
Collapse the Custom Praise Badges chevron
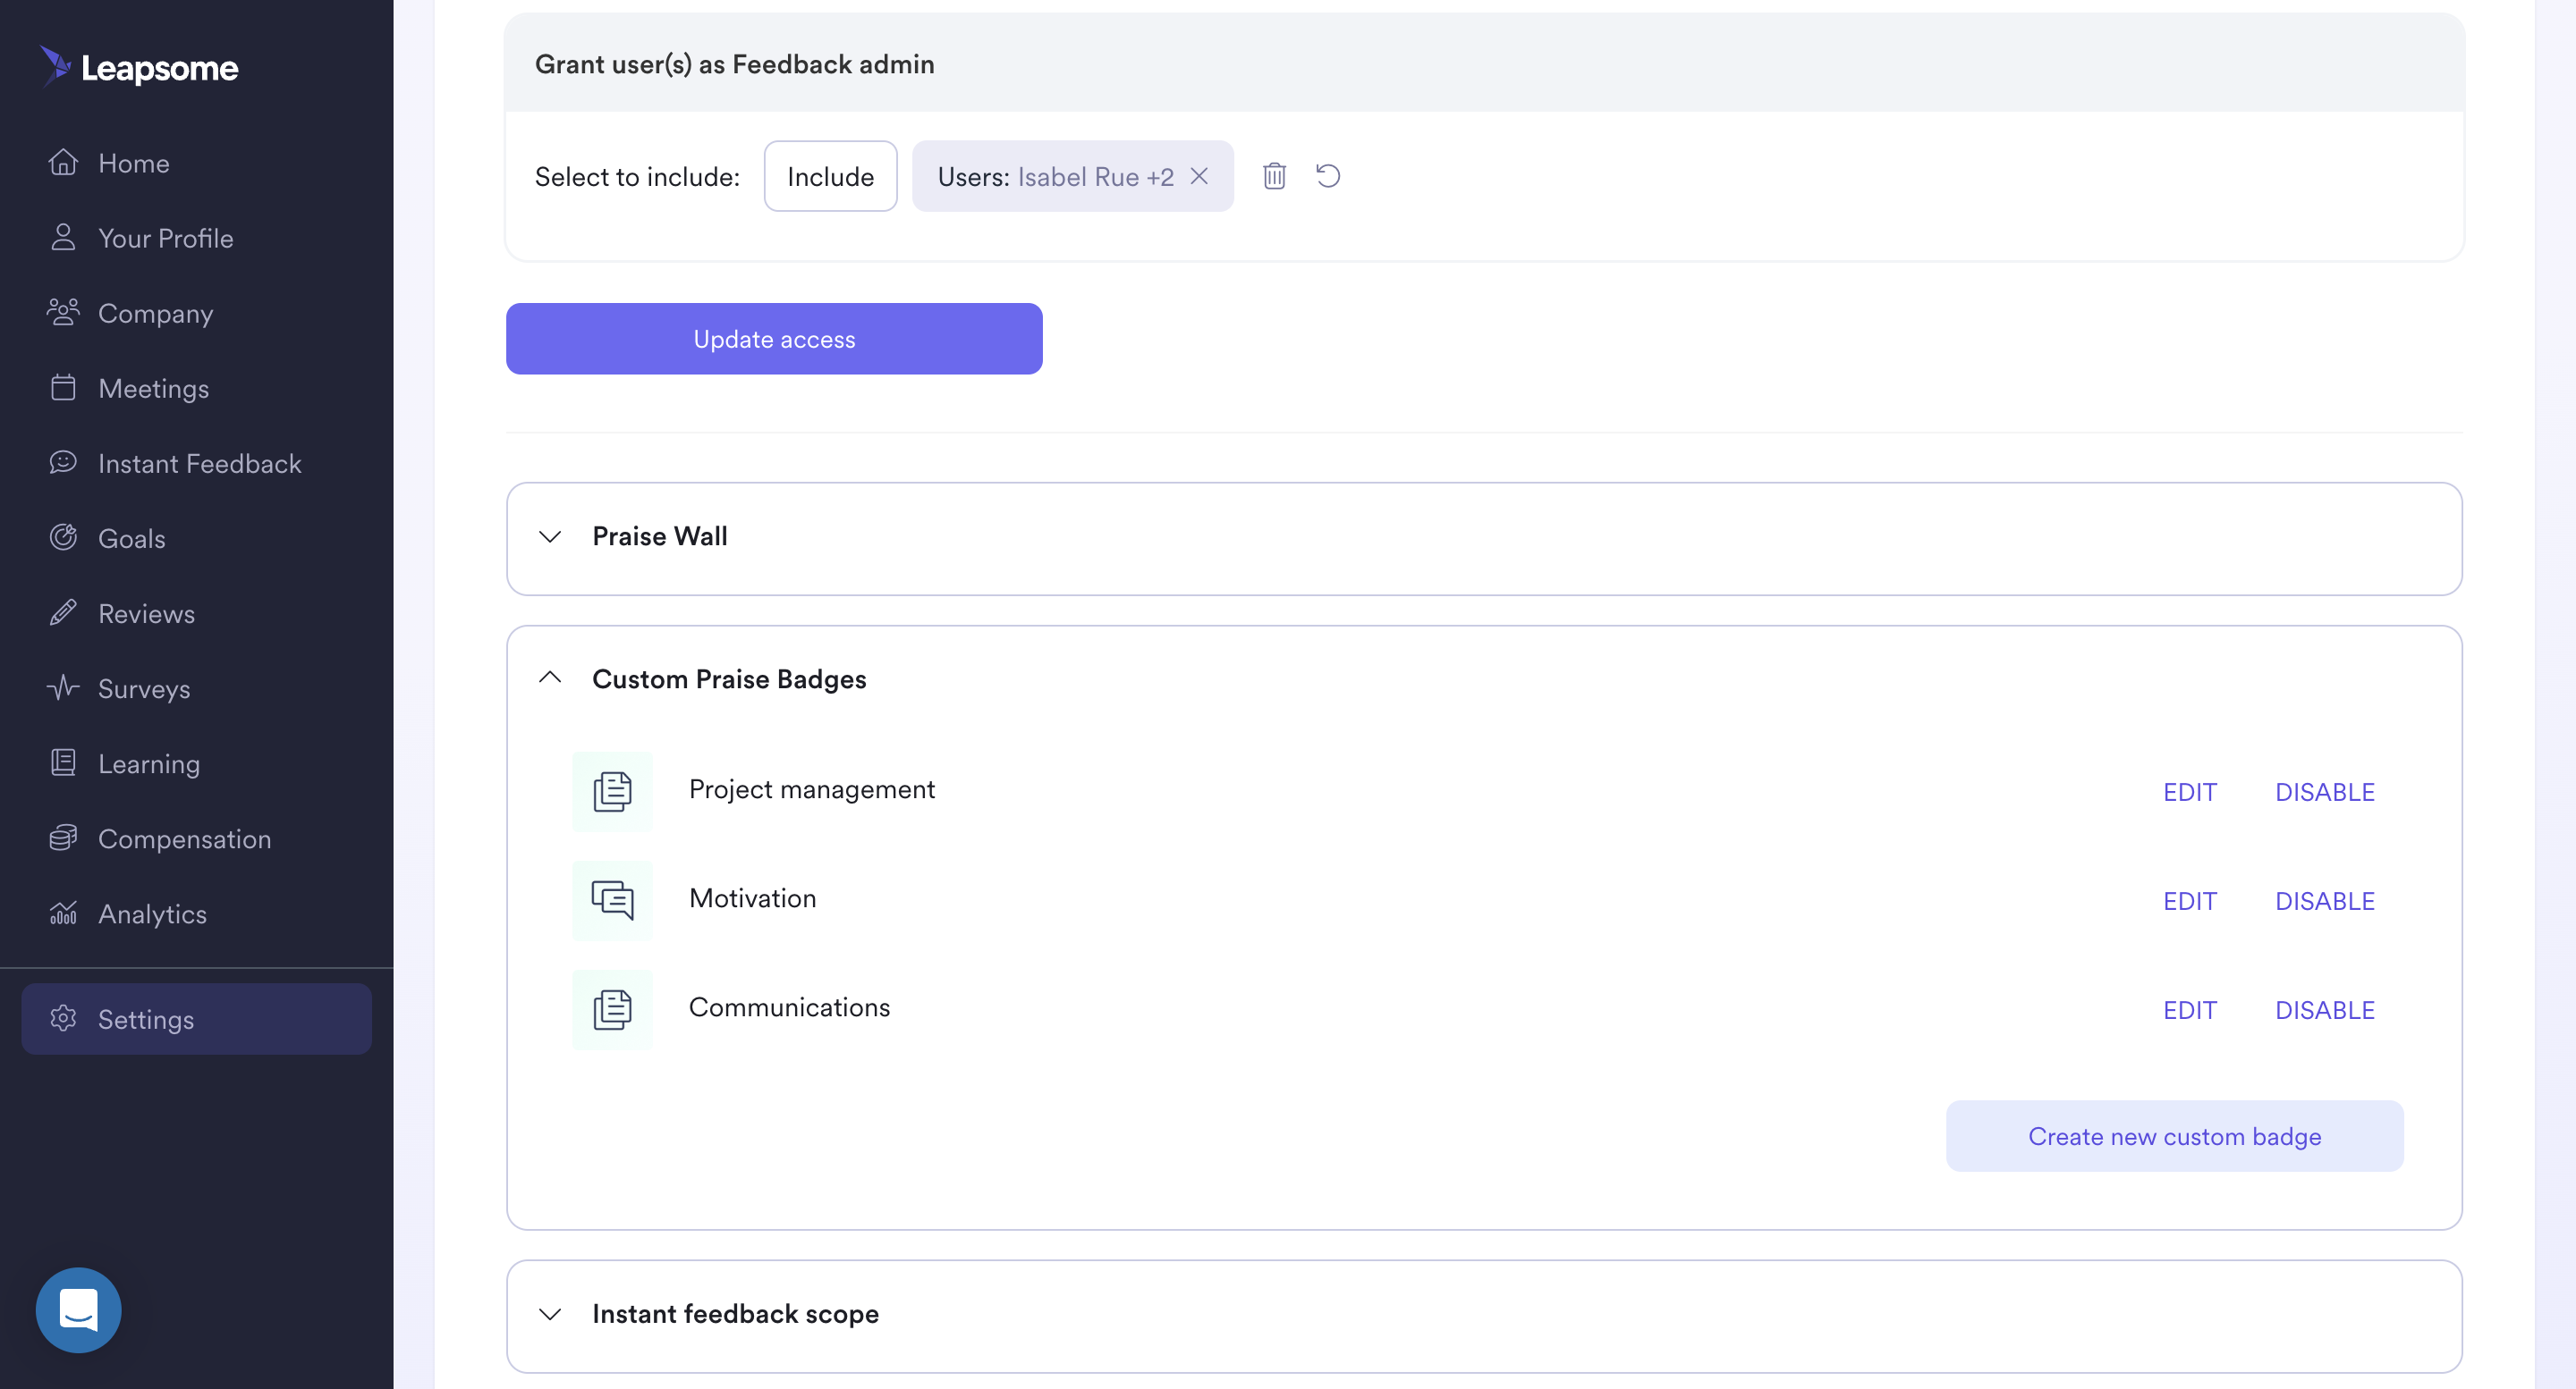(550, 678)
